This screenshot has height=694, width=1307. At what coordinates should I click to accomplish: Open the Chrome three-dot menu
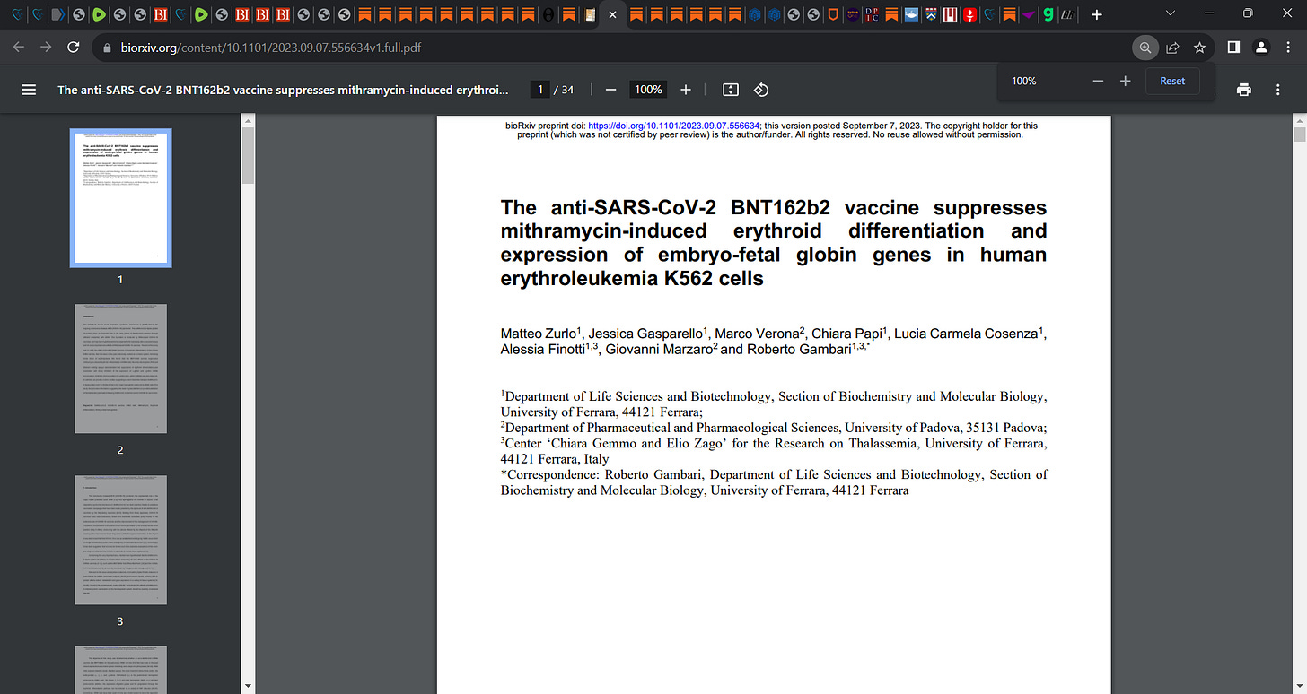(1288, 48)
